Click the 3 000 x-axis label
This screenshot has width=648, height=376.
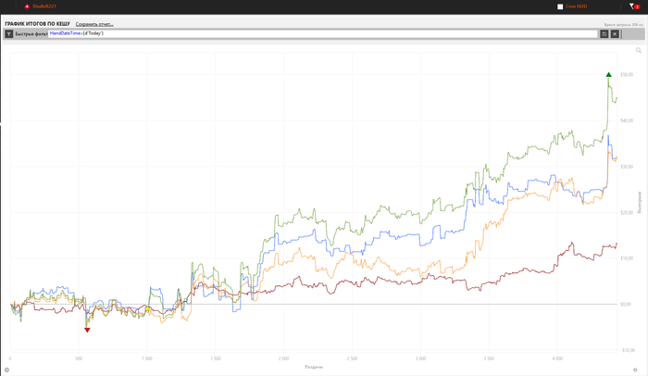[x=420, y=358]
